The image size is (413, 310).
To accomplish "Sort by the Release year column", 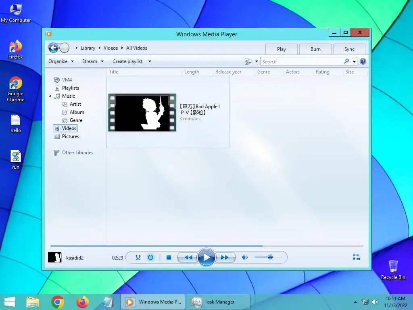I will tap(234, 72).
